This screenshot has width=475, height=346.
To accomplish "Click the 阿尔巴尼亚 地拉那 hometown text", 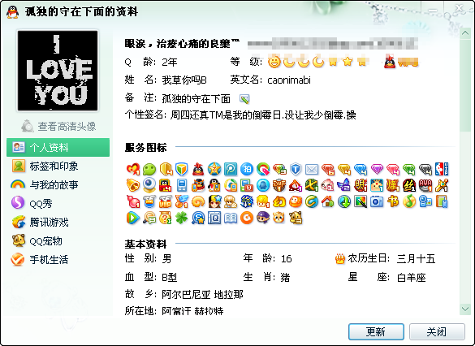I will coord(202,294).
